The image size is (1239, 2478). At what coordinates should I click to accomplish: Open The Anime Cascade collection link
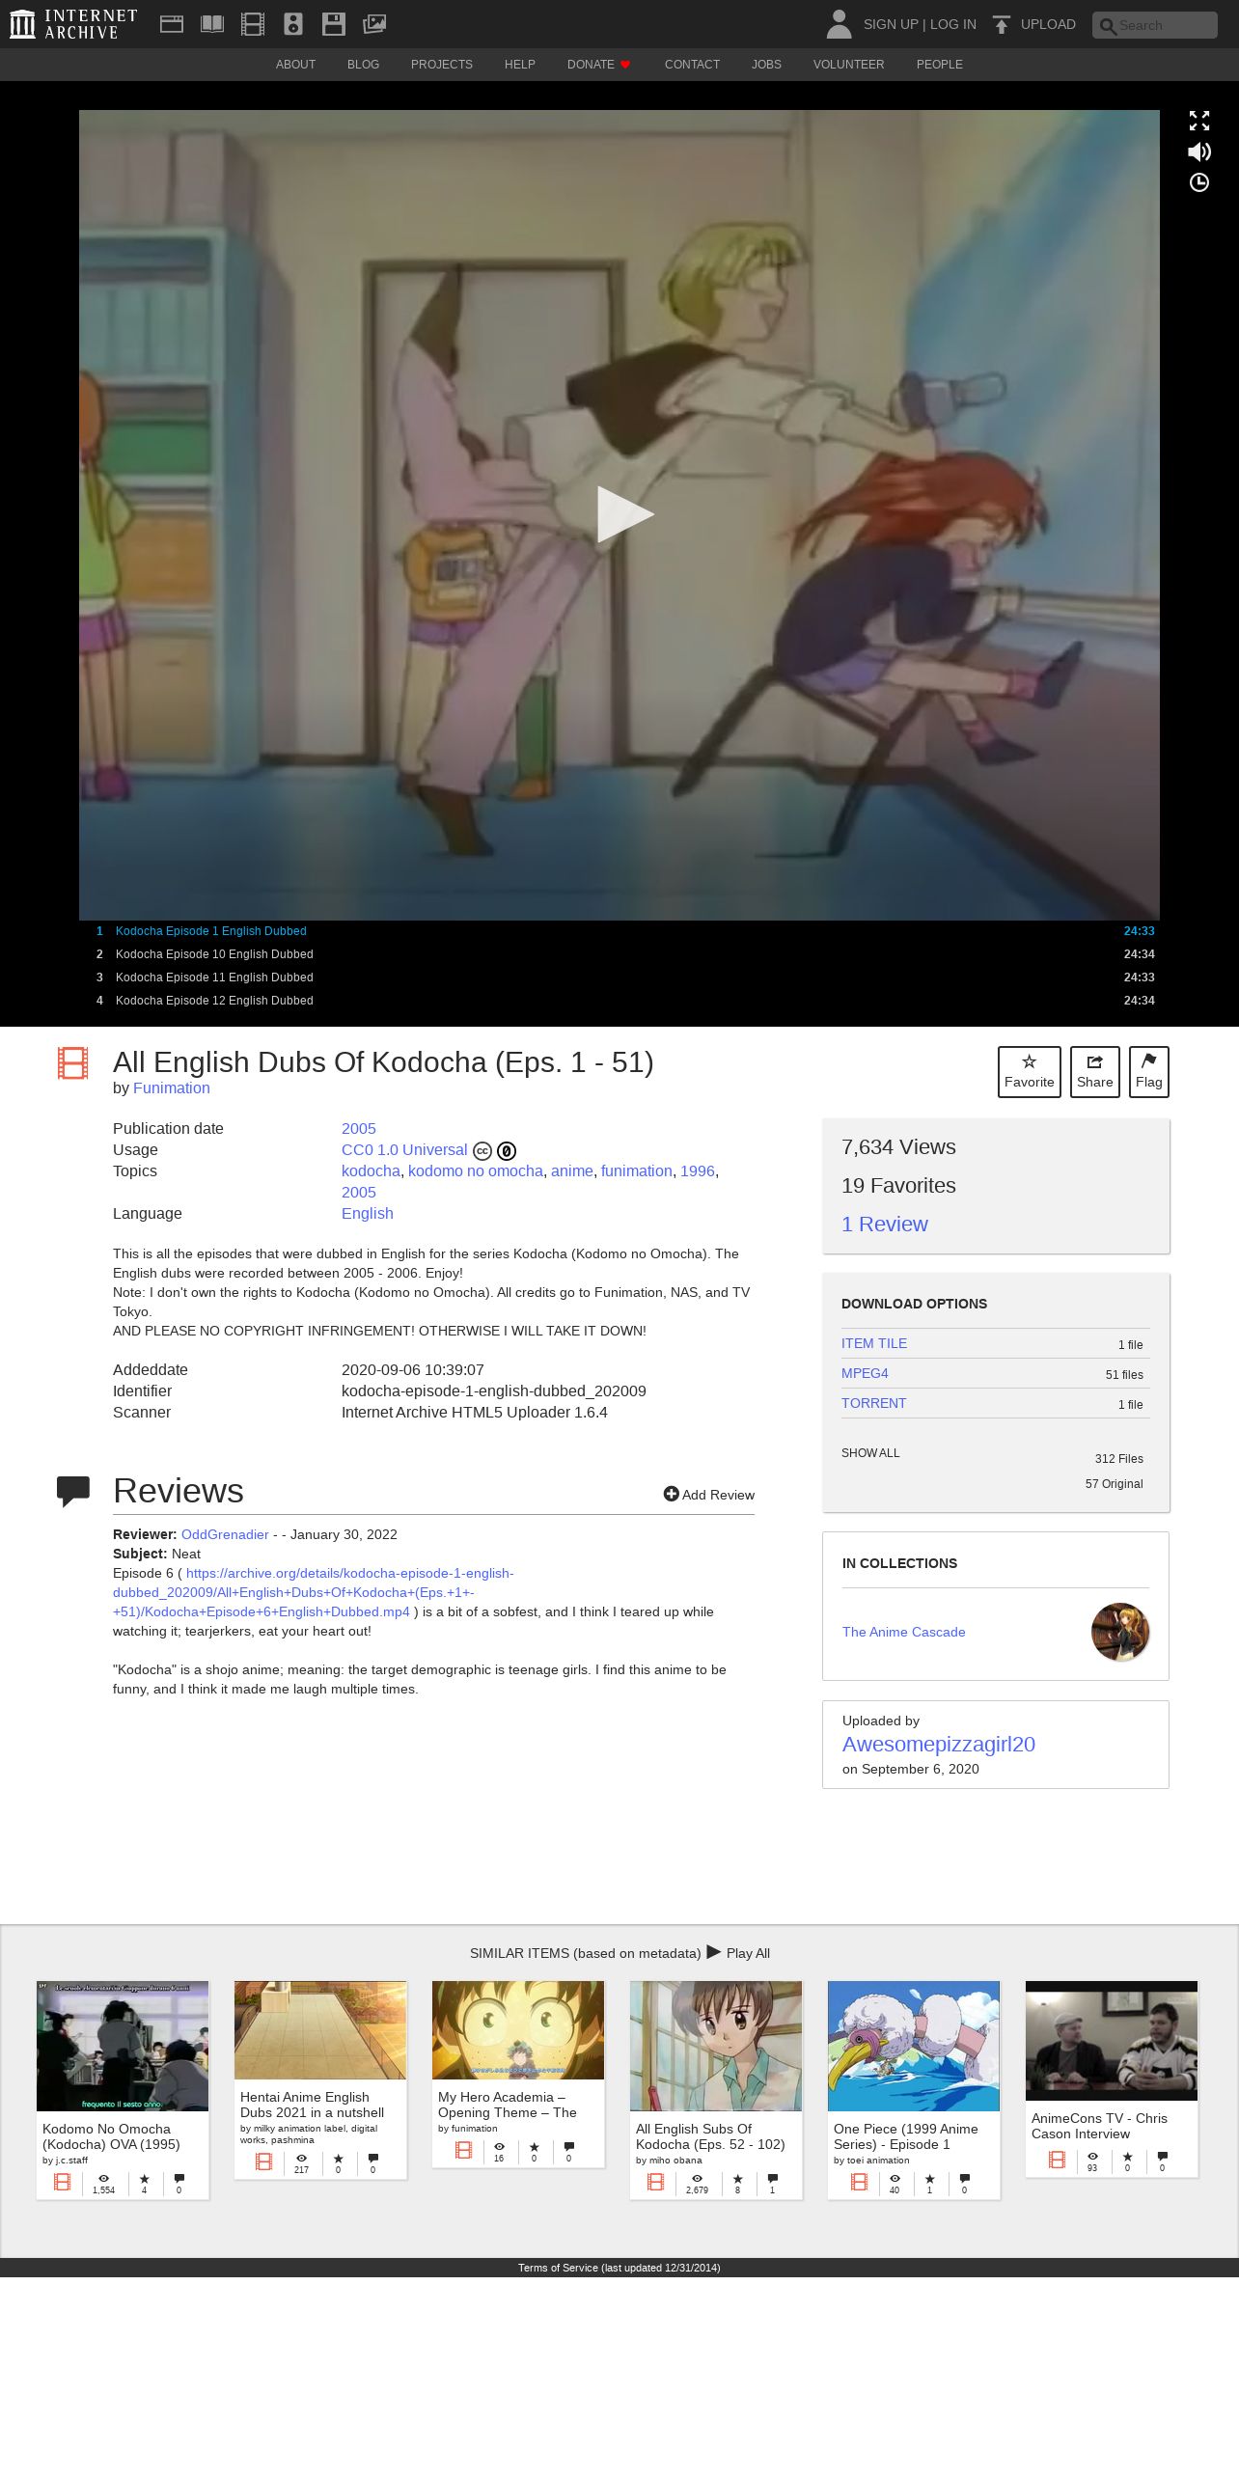click(x=904, y=1632)
